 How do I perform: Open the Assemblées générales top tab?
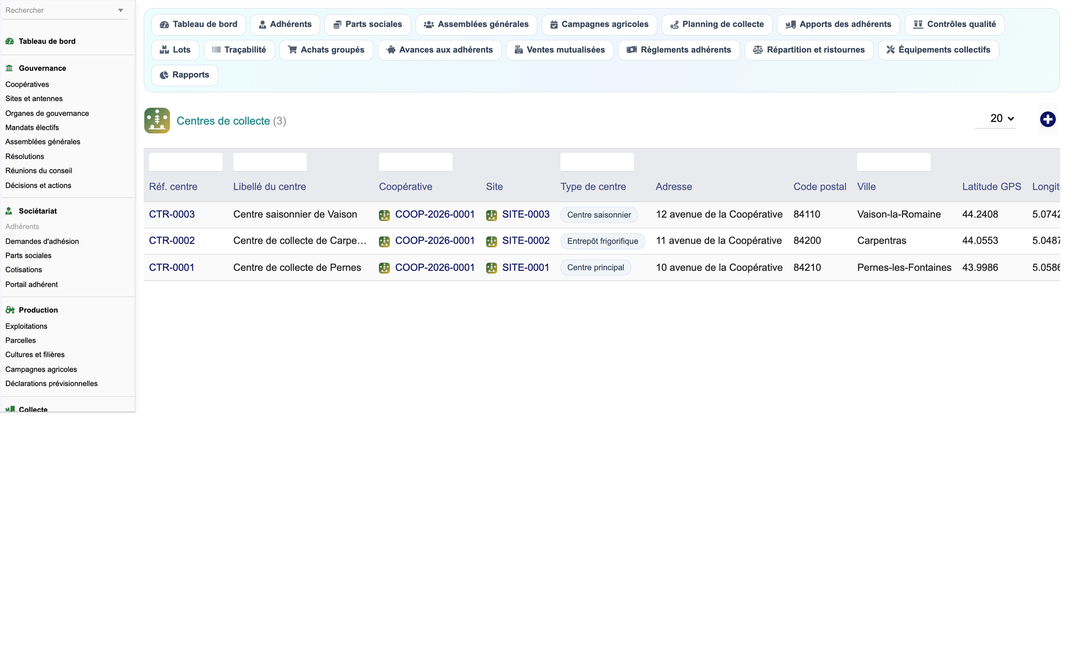coord(476,24)
